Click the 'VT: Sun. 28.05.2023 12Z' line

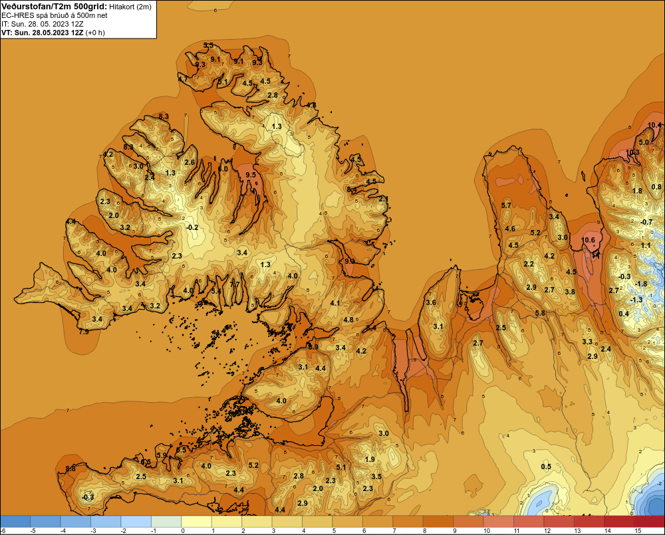point(43,32)
